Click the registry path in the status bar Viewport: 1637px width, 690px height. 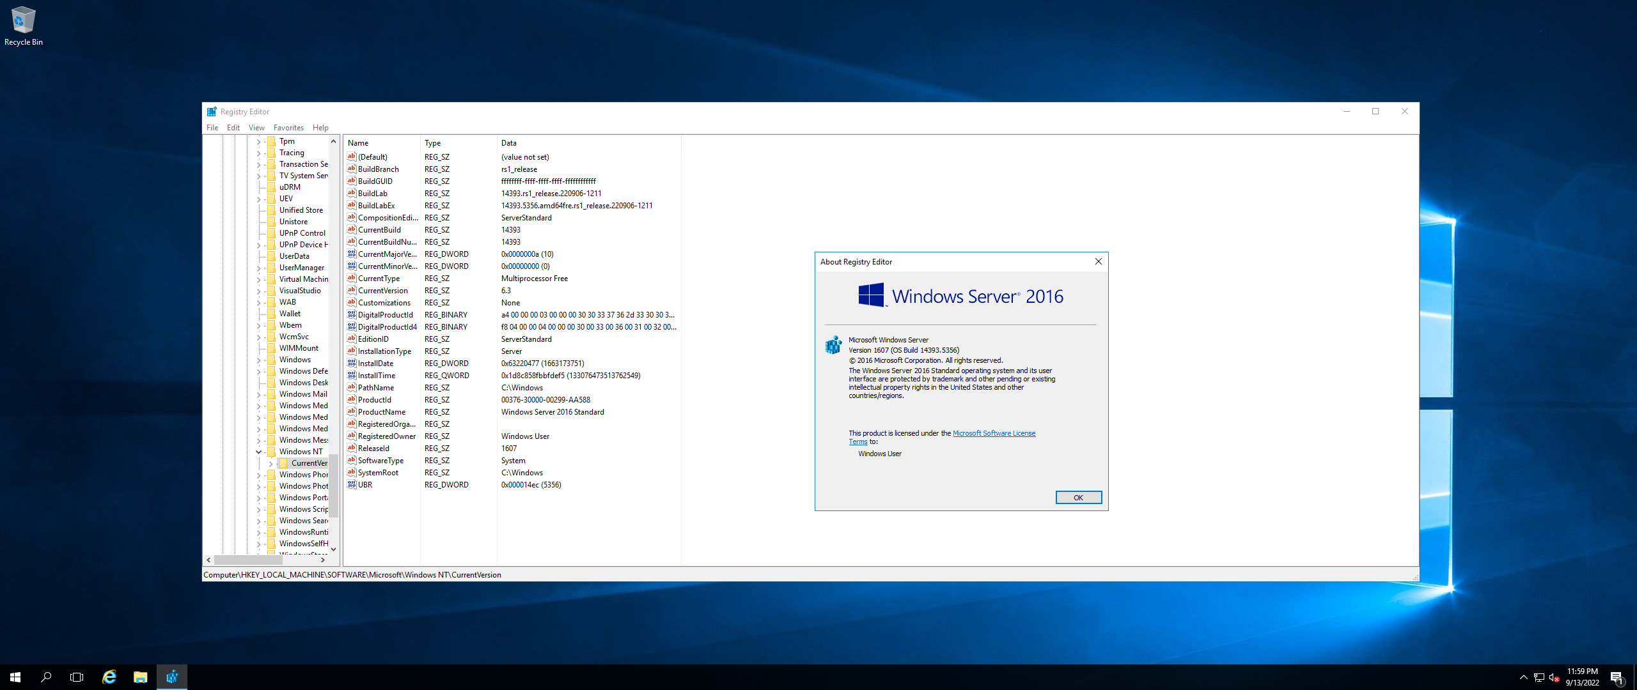(352, 574)
